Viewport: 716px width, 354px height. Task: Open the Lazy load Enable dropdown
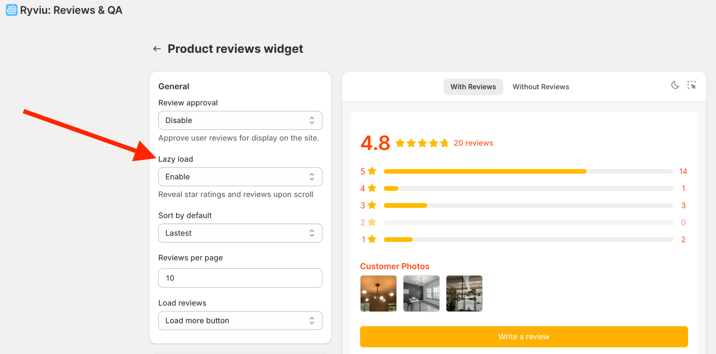240,176
